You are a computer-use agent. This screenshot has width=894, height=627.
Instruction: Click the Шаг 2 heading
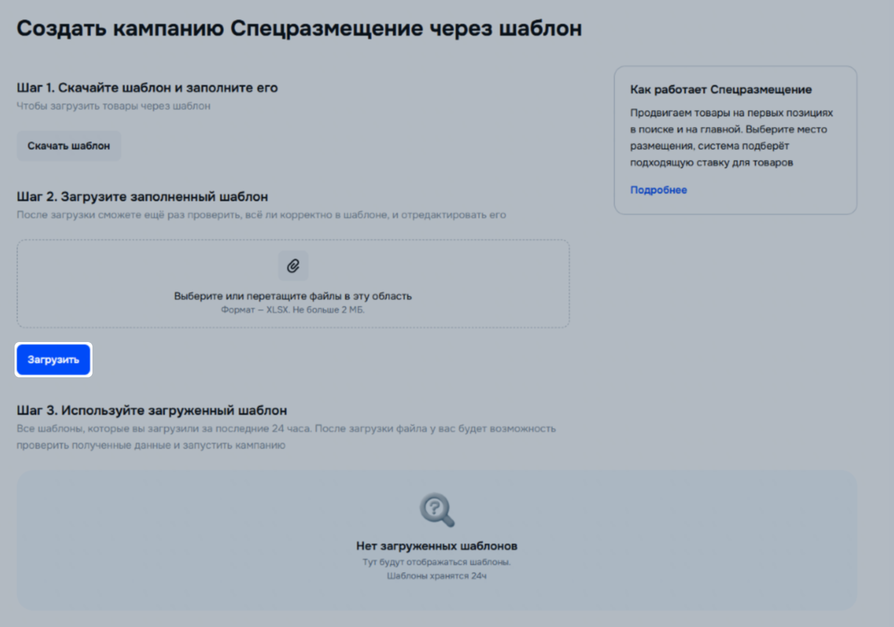(142, 197)
